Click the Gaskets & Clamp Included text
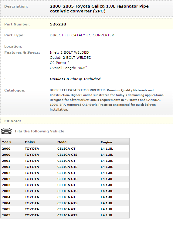The image size is (173, 233). (75, 79)
